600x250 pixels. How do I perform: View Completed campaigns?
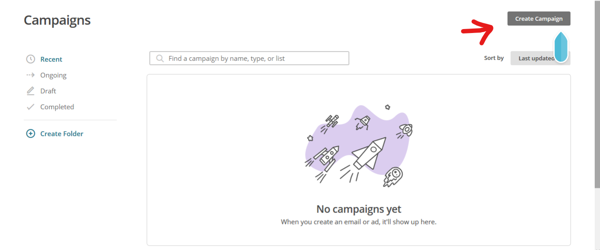[x=57, y=107]
